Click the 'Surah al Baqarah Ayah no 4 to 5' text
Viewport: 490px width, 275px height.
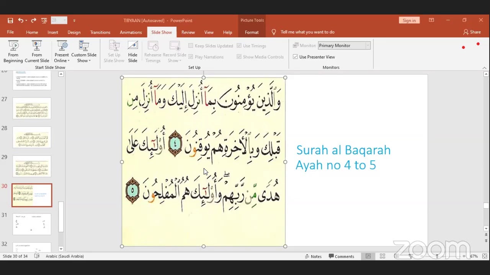pyautogui.click(x=343, y=157)
